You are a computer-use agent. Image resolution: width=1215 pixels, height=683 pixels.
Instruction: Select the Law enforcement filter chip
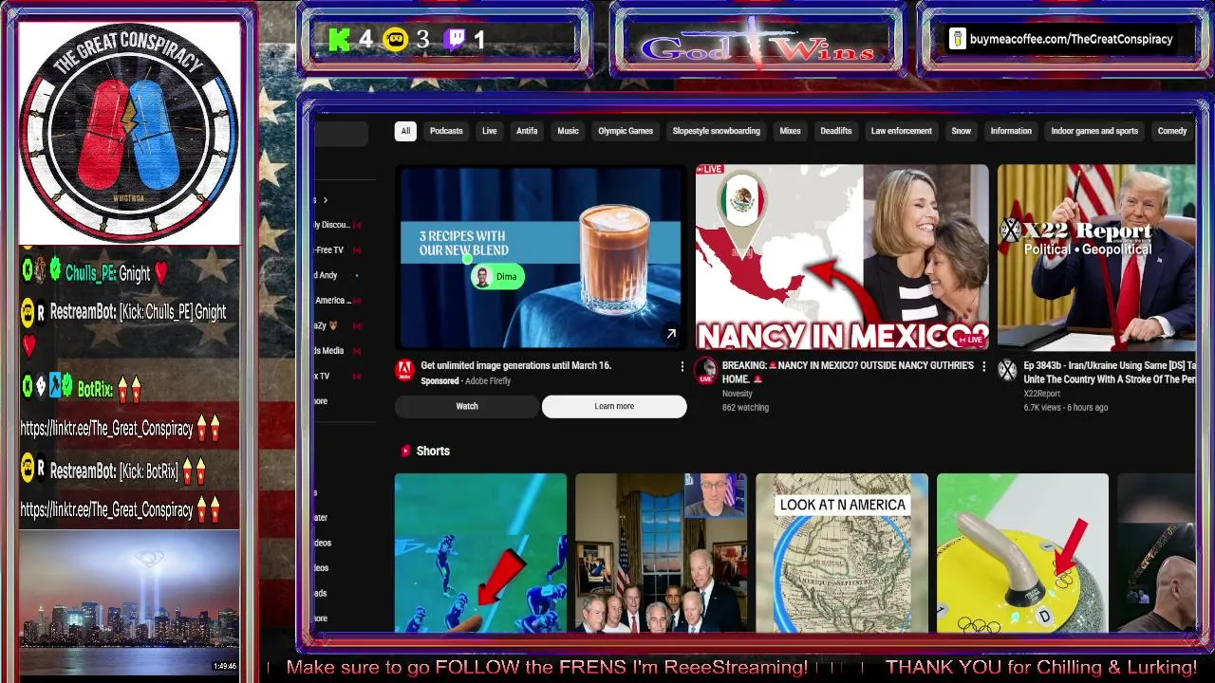coord(901,131)
